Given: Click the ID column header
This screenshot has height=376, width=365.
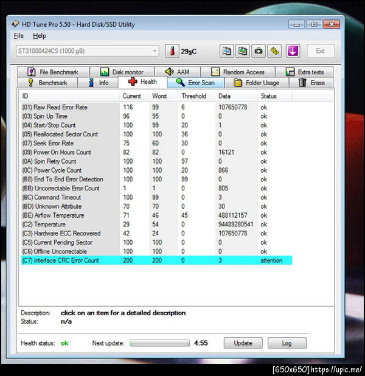Looking at the screenshot, I should tap(69, 96).
